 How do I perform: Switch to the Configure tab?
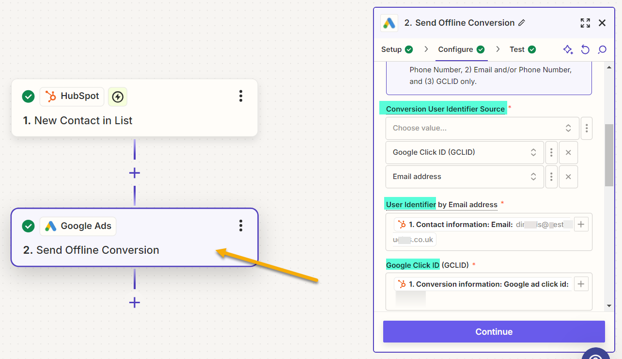[x=462, y=49]
